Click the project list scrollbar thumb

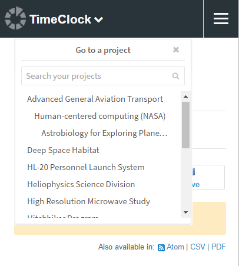pyautogui.click(x=185, y=125)
